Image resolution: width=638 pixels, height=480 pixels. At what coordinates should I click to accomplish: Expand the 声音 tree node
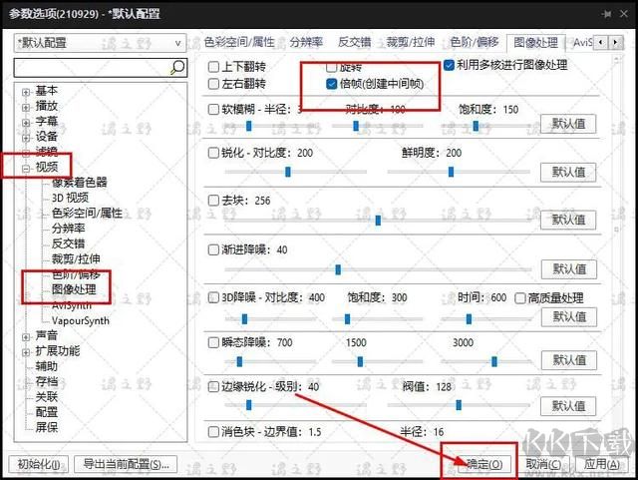pos(26,337)
